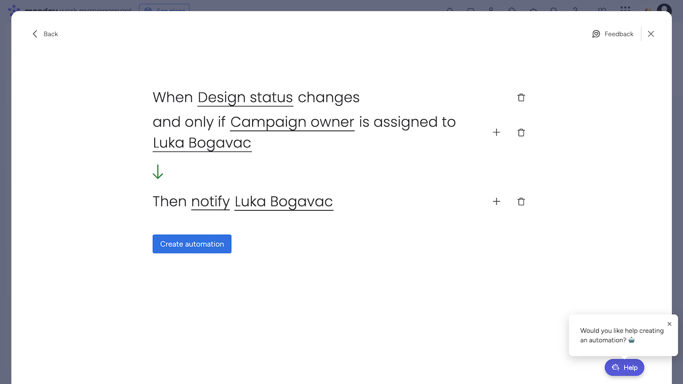The image size is (683, 384).
Task: Dismiss the automation help tooltip
Action: (669, 324)
